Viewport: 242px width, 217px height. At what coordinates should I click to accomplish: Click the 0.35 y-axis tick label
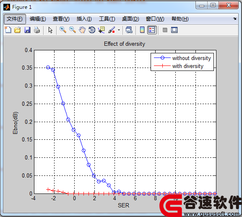coord(27,68)
